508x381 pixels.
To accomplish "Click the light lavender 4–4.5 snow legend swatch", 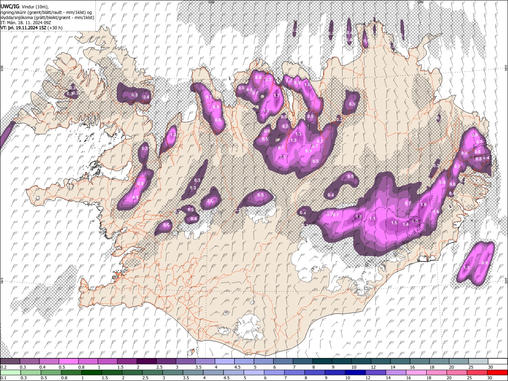I will click(224, 361).
